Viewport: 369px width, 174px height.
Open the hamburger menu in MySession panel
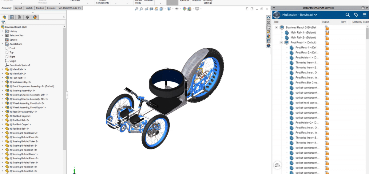(364, 14)
